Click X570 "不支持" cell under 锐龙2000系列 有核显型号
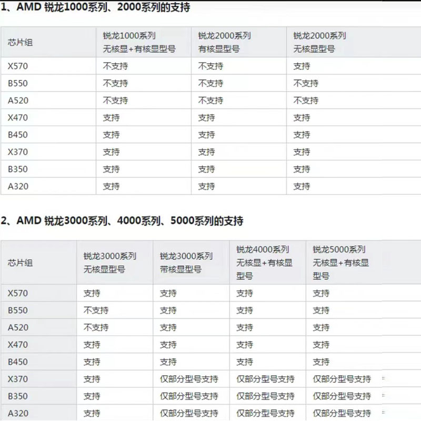 click(211, 66)
